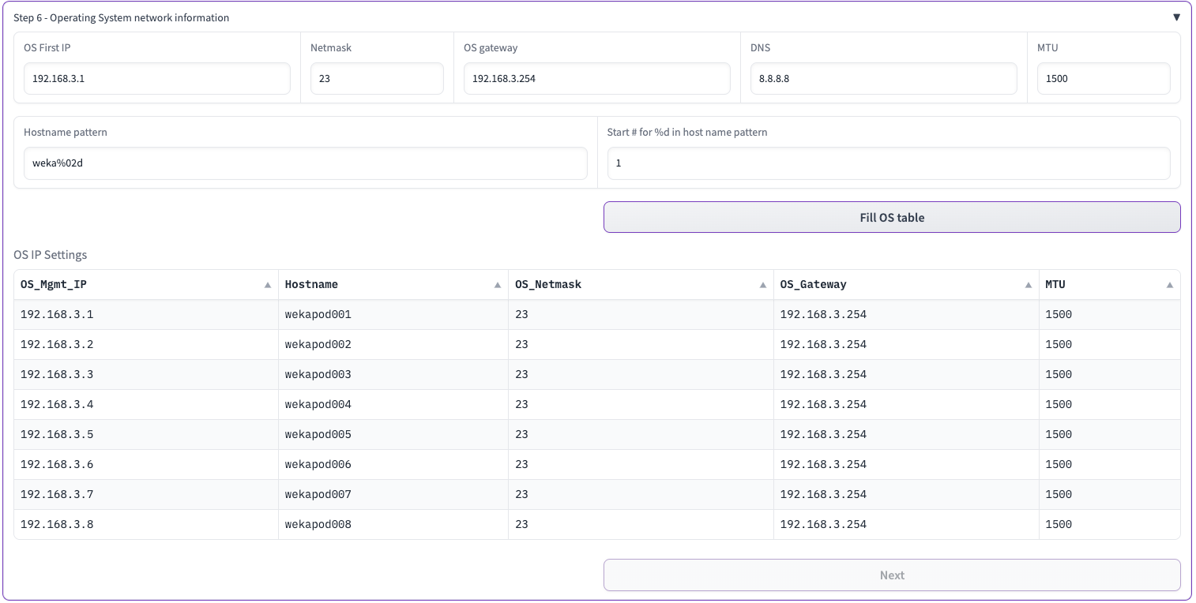Select the wekapod008 hostname cell
Viewport: 1196px width, 603px height.
click(x=318, y=525)
